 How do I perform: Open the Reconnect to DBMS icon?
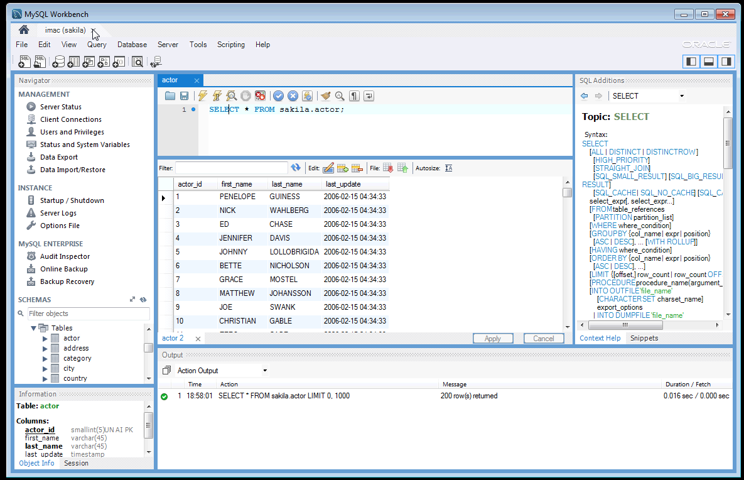pos(155,62)
